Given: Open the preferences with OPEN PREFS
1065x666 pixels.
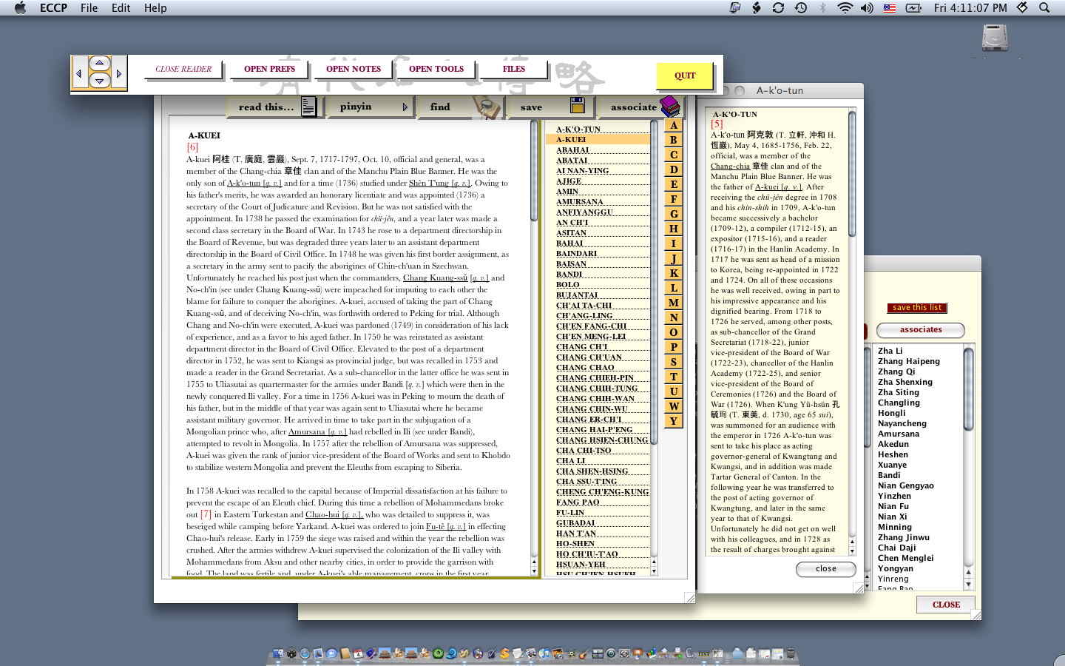Looking at the screenshot, I should coord(269,69).
